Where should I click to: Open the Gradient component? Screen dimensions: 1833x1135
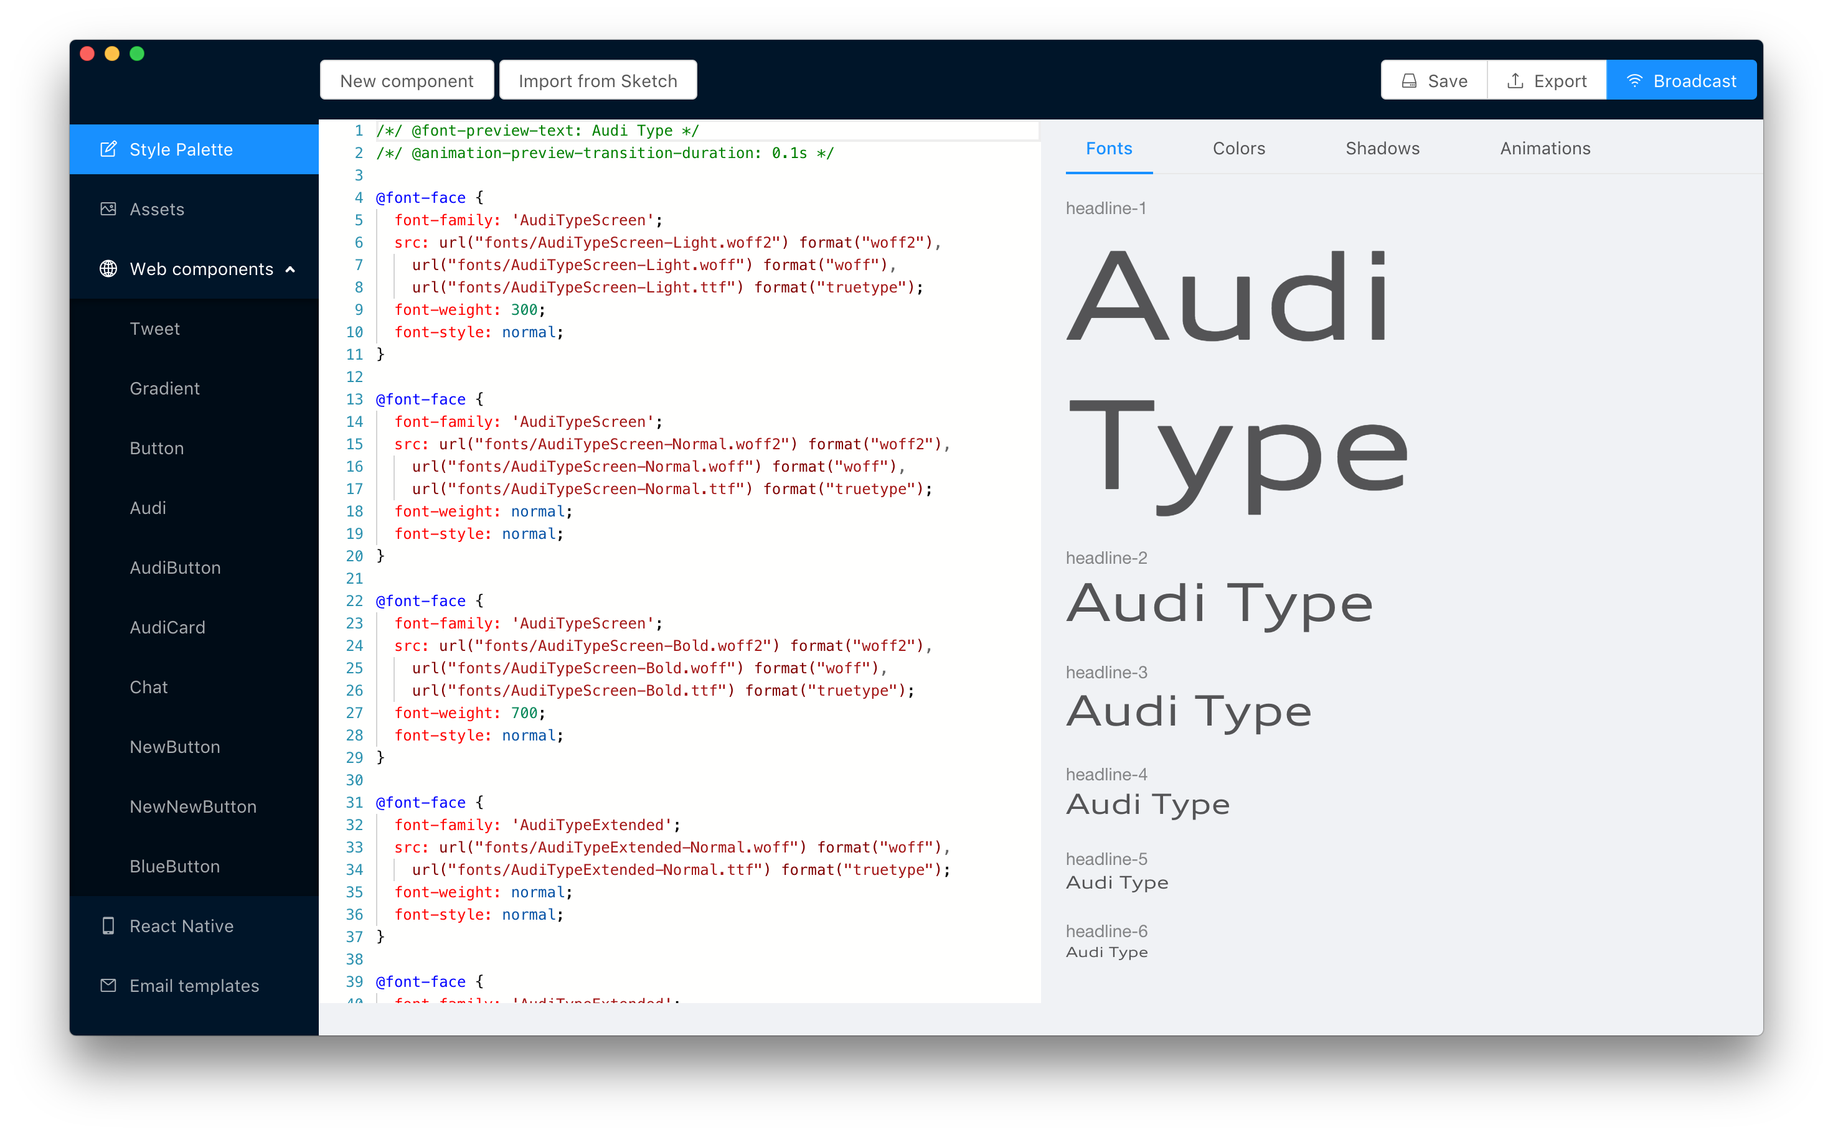[194, 388]
